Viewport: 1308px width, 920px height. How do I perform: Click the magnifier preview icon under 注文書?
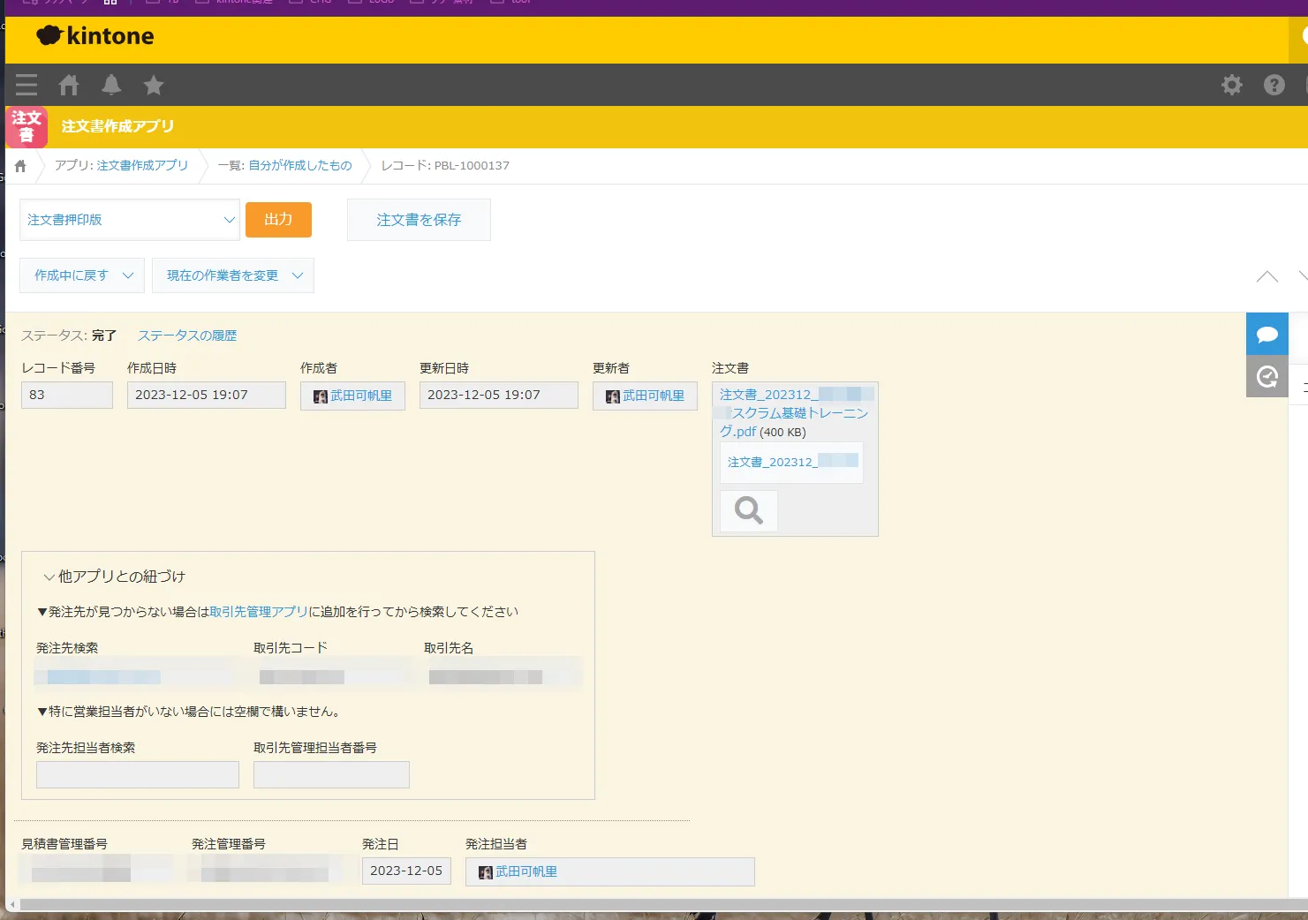(748, 510)
